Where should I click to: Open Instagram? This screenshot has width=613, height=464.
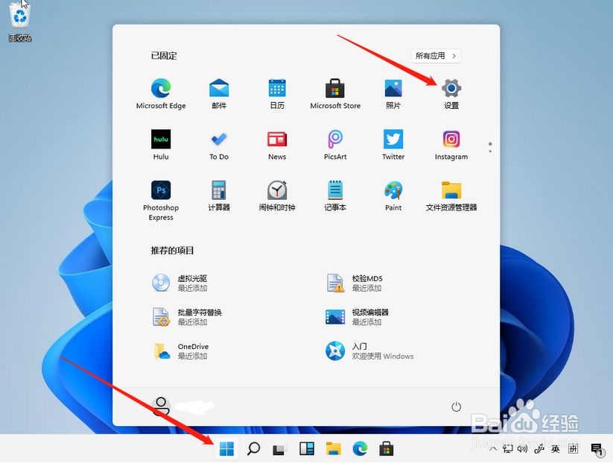tap(451, 145)
